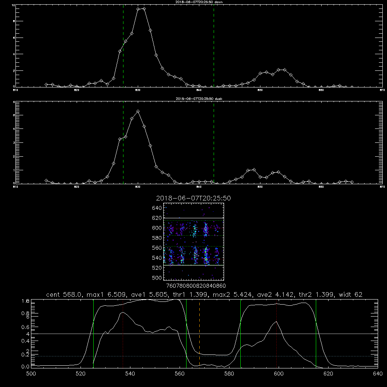Click the highest diamond marker in dusk plot
The image size is (387, 387).
(x=138, y=111)
